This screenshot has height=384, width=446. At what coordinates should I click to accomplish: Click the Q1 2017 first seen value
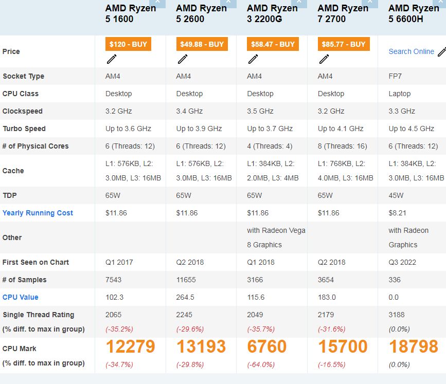(119, 262)
